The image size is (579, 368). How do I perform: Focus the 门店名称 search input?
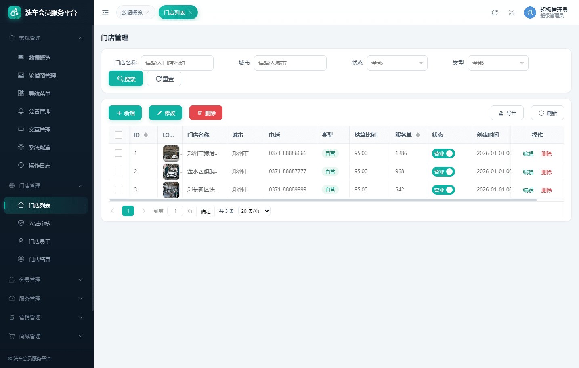coord(177,63)
